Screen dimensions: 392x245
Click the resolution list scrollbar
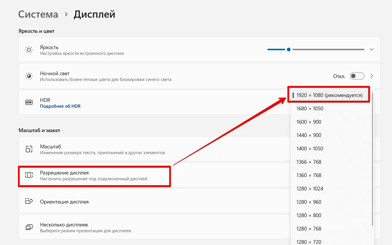pyautogui.click(x=372, y=159)
